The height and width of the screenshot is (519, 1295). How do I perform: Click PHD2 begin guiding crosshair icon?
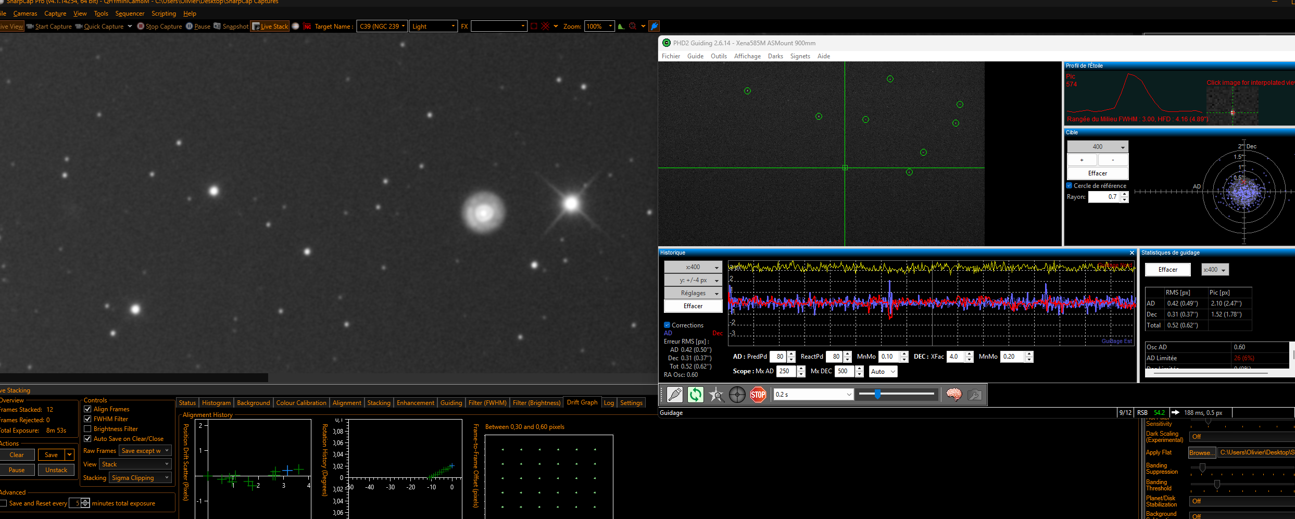(737, 395)
